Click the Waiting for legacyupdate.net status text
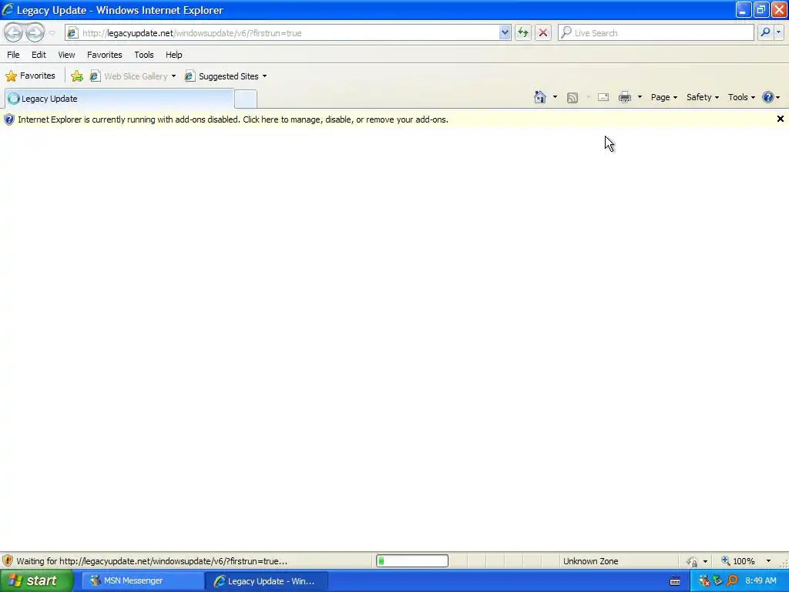This screenshot has height=592, width=789. click(x=152, y=561)
